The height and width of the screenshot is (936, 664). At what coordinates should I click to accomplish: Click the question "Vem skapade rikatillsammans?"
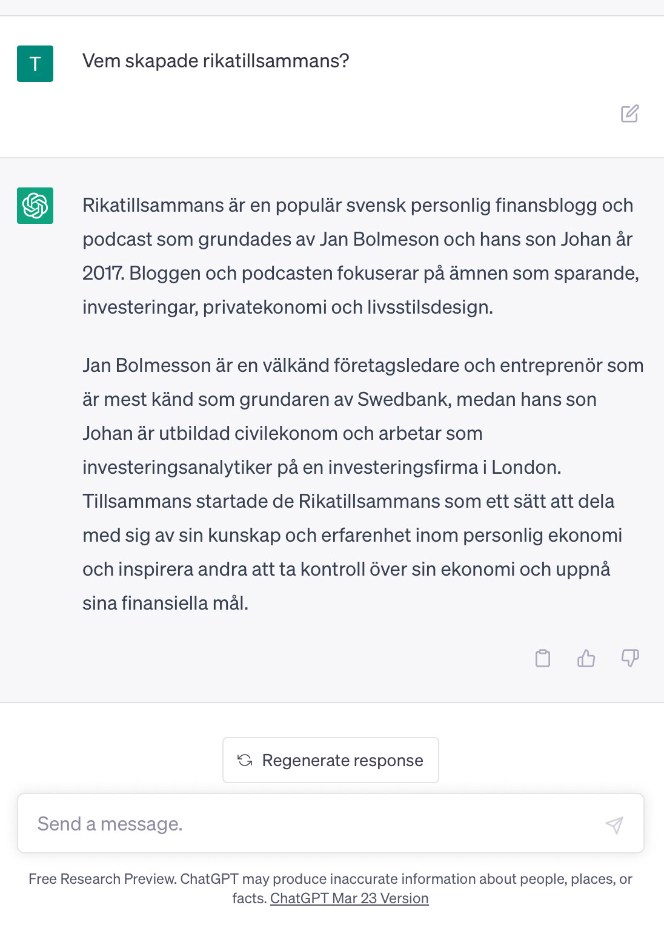[216, 61]
